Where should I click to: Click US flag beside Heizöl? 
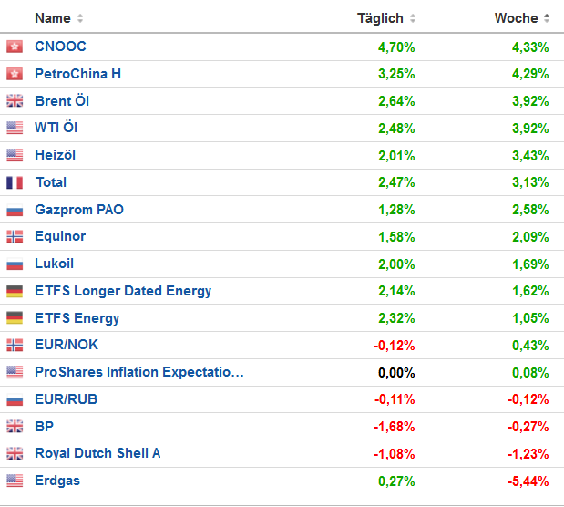[15, 155]
